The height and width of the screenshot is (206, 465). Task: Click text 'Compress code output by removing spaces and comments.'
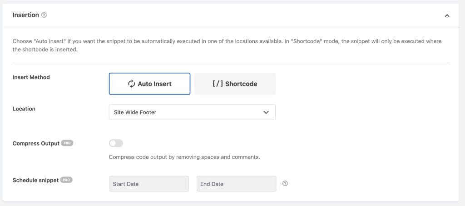tap(184, 157)
